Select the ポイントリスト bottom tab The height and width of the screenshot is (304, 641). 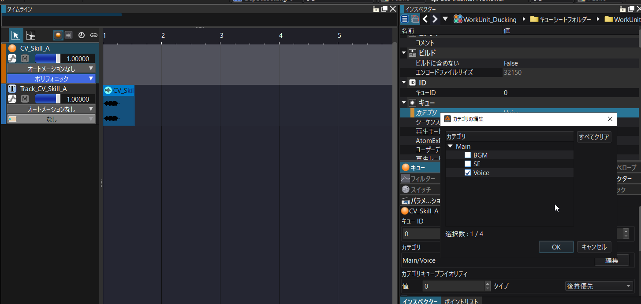point(460,301)
